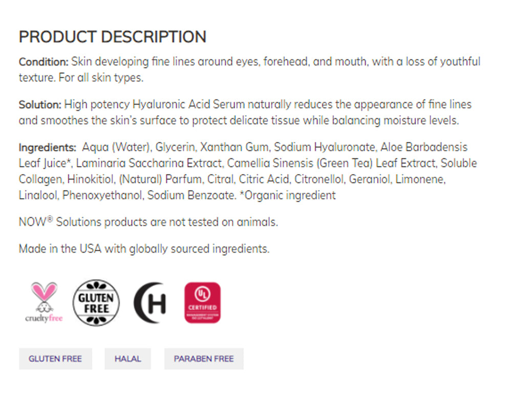Open the red UL Certified badge
This screenshot has height=397, width=512.
point(203,303)
